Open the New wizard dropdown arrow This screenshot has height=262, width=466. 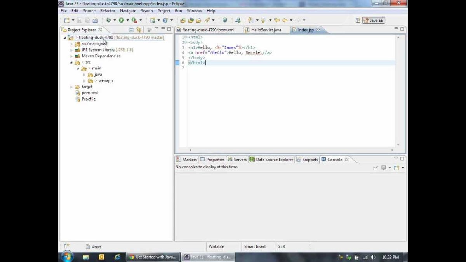pos(73,20)
